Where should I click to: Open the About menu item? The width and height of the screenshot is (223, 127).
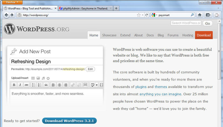pos(138,35)
